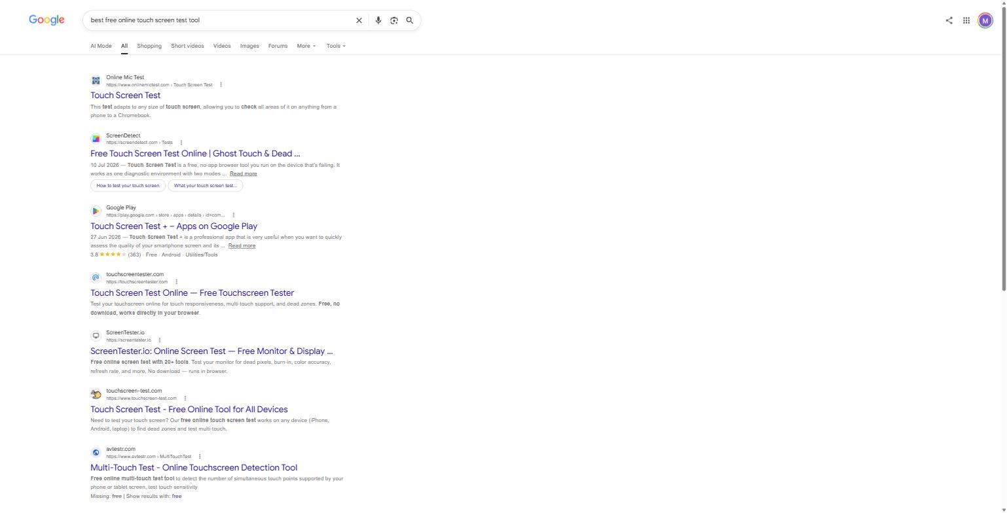Click the avtestr.com favicon
1007x513 pixels.
[x=96, y=452]
